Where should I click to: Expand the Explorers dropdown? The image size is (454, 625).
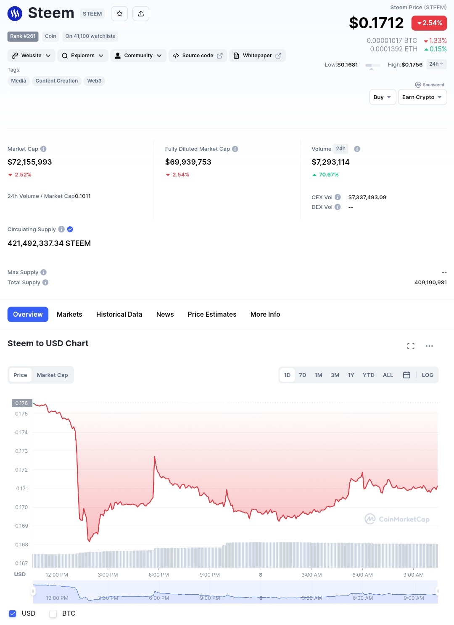[x=83, y=56]
